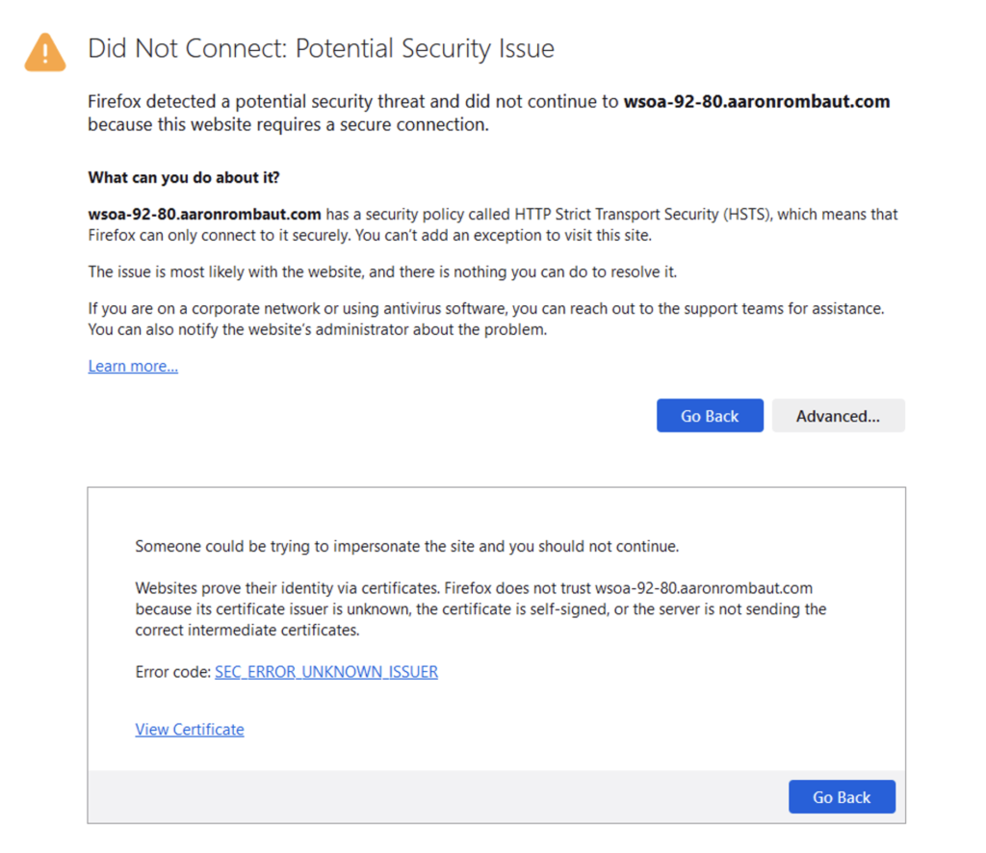The height and width of the screenshot is (853, 986).
Task: Click 'The issue is most likely with the website' line
Action: click(x=382, y=271)
